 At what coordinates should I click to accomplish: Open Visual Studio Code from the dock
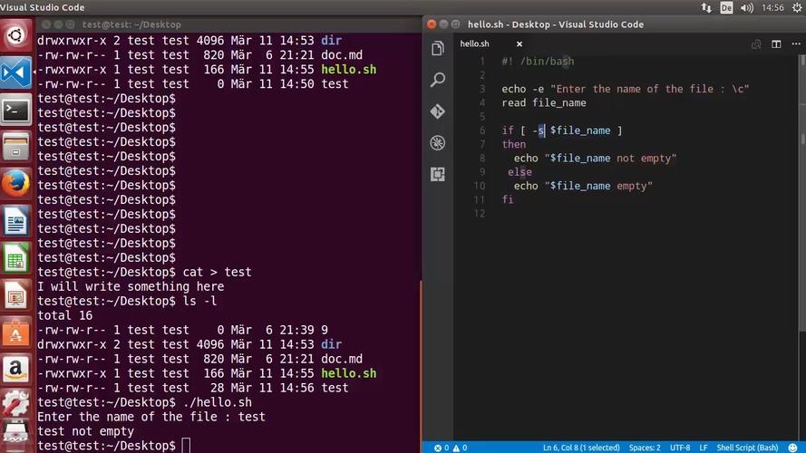15,72
